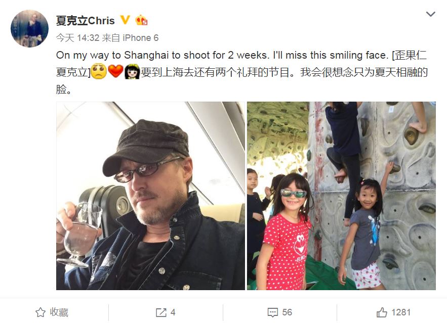Add post to 收藏 favorites
This screenshot has height=323, width=447.
[52, 312]
